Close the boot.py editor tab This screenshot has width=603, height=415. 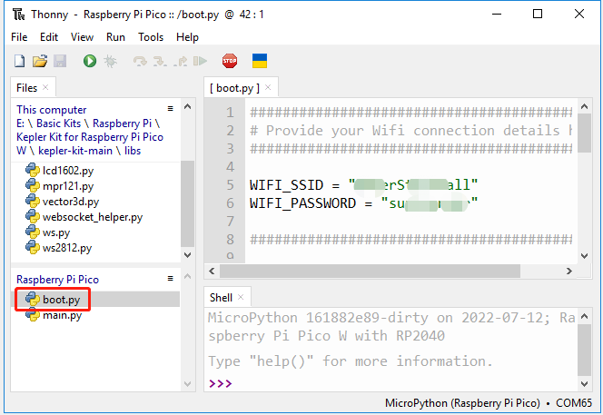pyautogui.click(x=268, y=87)
